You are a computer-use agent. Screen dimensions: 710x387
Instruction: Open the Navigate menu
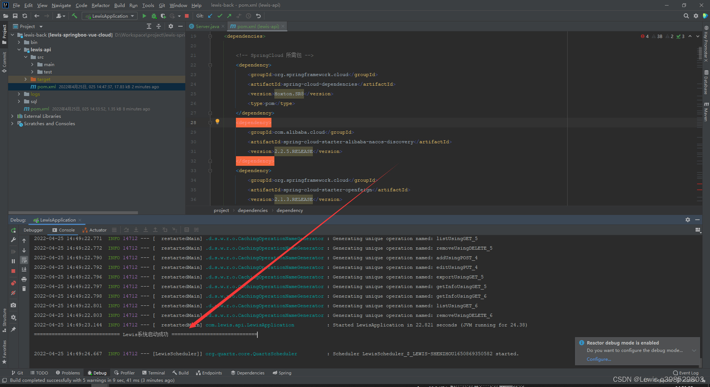point(61,5)
